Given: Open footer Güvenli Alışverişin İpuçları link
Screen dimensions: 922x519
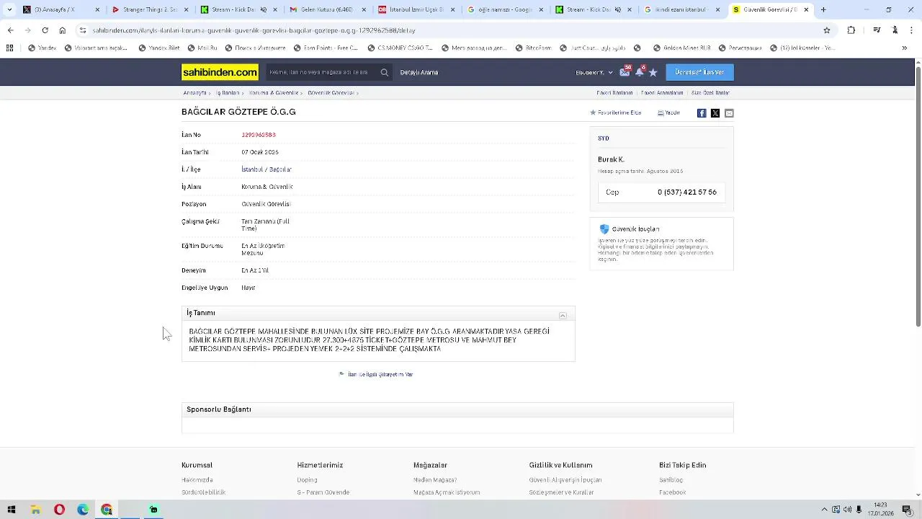Looking at the screenshot, I should [x=565, y=480].
